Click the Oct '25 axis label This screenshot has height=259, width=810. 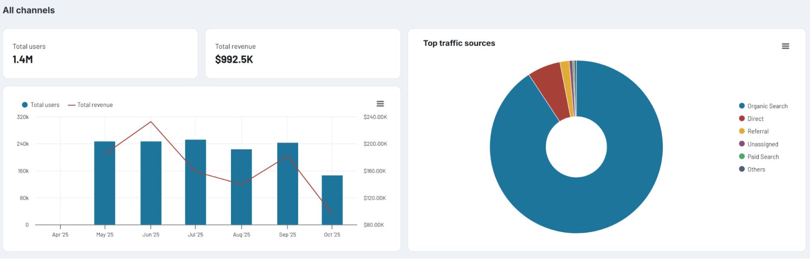(332, 235)
